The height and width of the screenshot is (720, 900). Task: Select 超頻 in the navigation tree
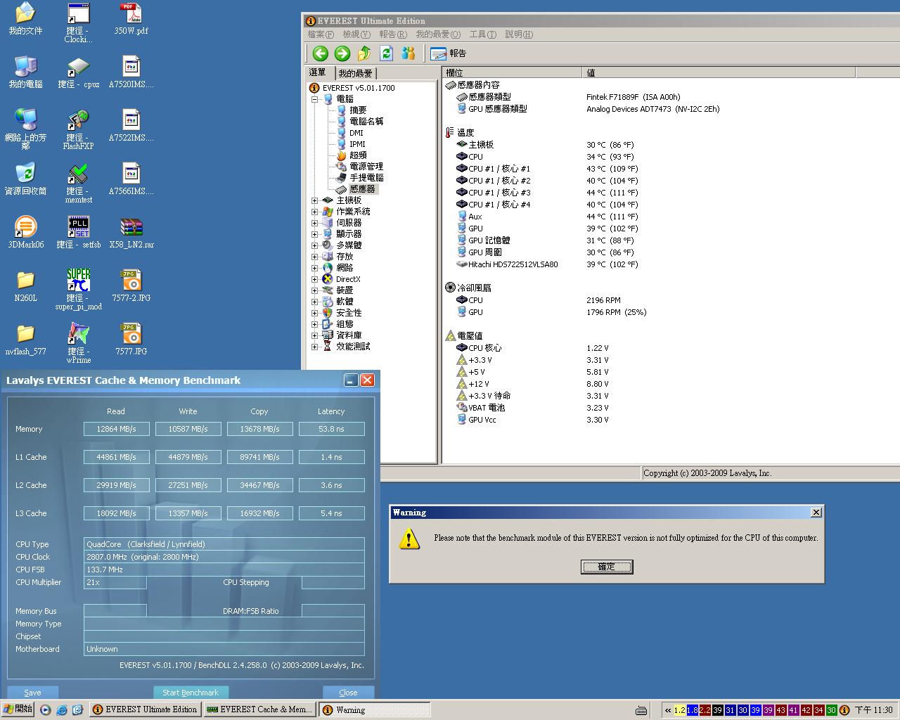coord(358,155)
